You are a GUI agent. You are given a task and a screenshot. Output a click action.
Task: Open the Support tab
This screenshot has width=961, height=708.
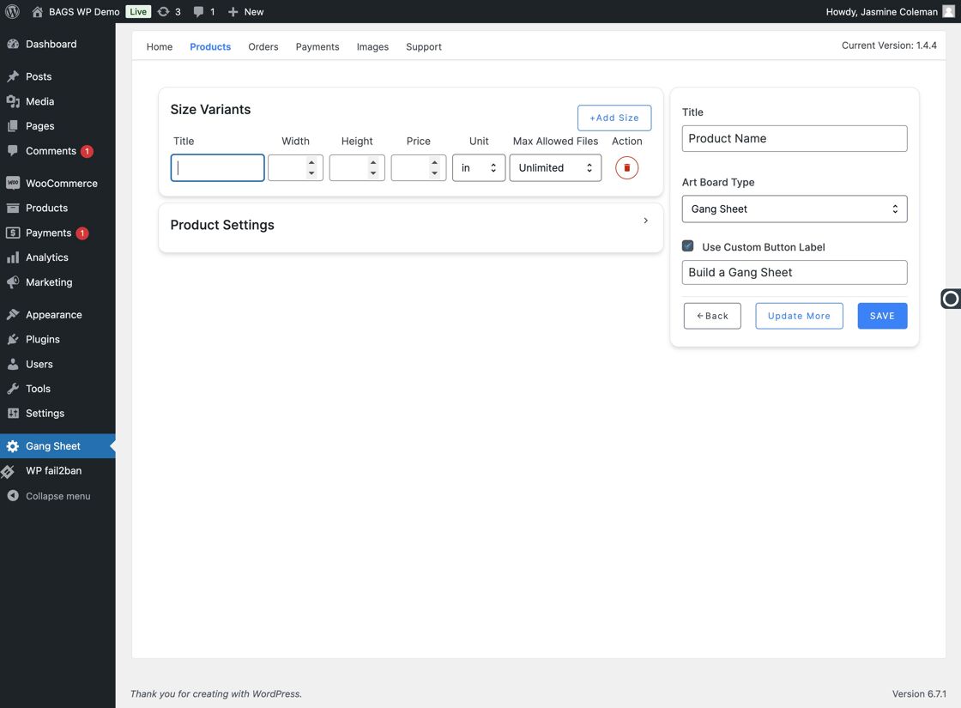click(x=424, y=46)
